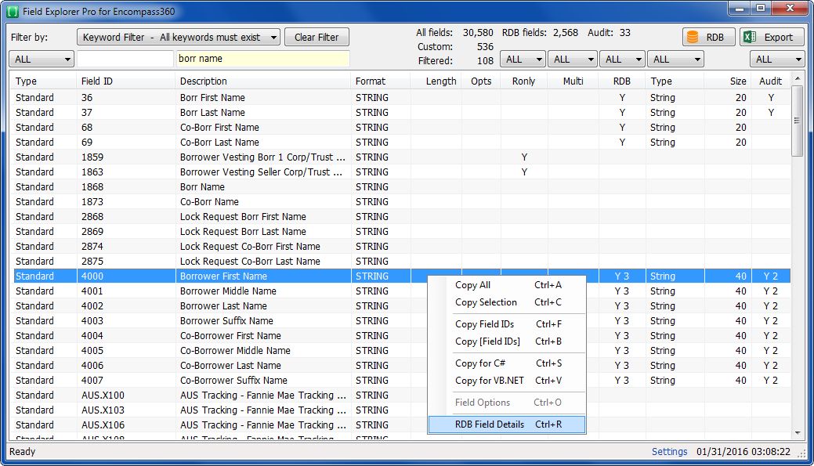Viewport: 814px width, 466px height.
Task: Open the ALL dropdown above Multi column
Action: tap(572, 60)
